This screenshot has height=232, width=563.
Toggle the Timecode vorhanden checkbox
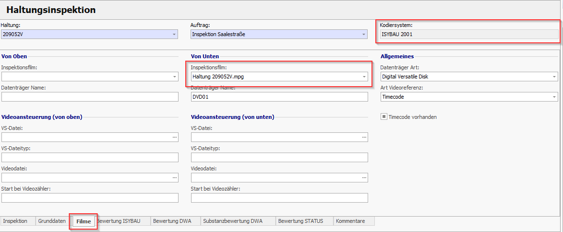point(384,117)
